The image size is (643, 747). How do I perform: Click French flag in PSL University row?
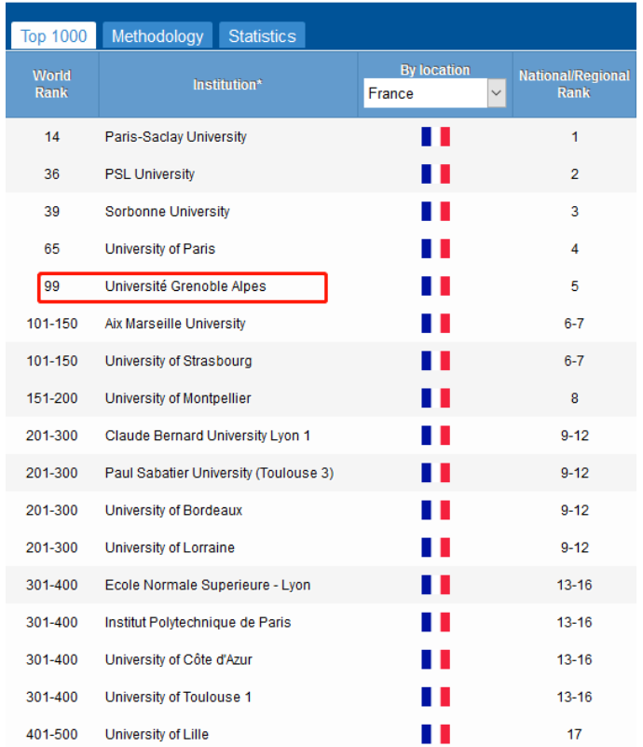point(435,173)
